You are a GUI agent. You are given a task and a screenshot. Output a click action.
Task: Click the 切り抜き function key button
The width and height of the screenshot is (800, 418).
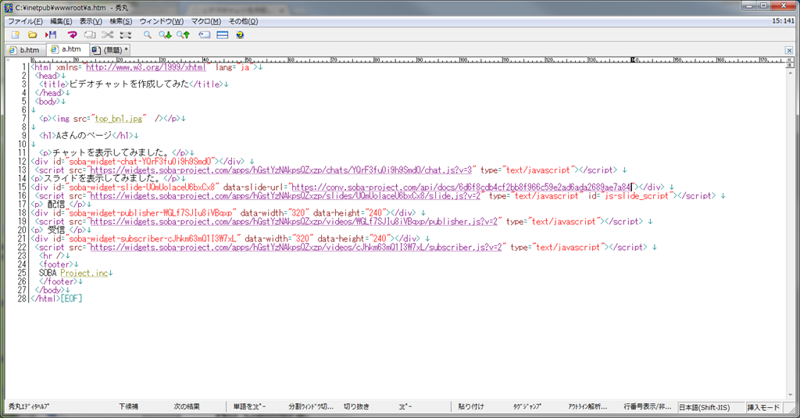pyautogui.click(x=356, y=407)
